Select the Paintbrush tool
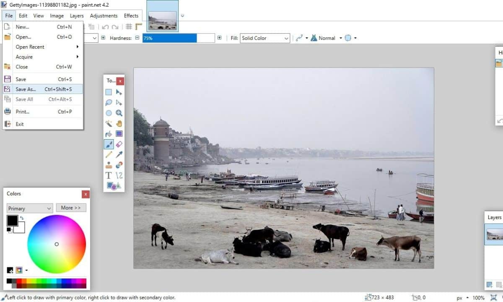The width and height of the screenshot is (503, 302). pos(109,144)
